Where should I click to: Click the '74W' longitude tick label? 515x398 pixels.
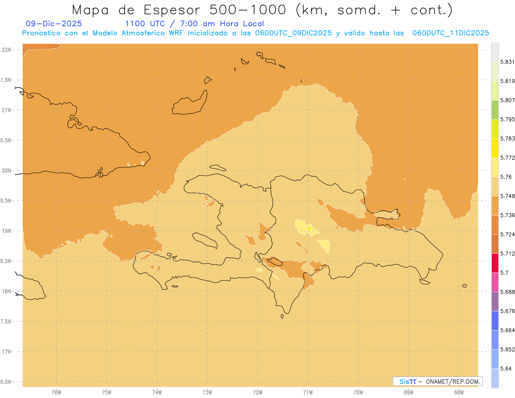point(157,392)
